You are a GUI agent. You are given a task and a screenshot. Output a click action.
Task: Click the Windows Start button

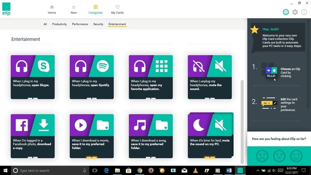[5, 170]
